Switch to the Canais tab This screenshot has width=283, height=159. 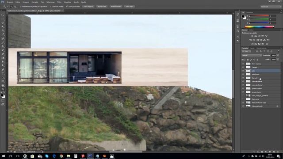(x=252, y=48)
